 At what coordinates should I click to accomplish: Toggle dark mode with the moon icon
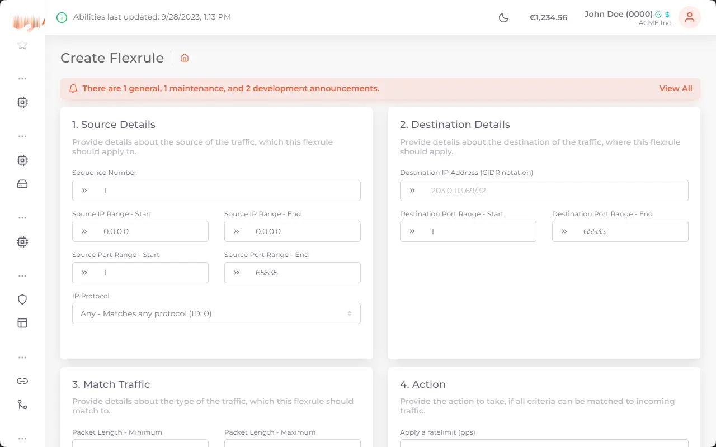[x=503, y=17]
